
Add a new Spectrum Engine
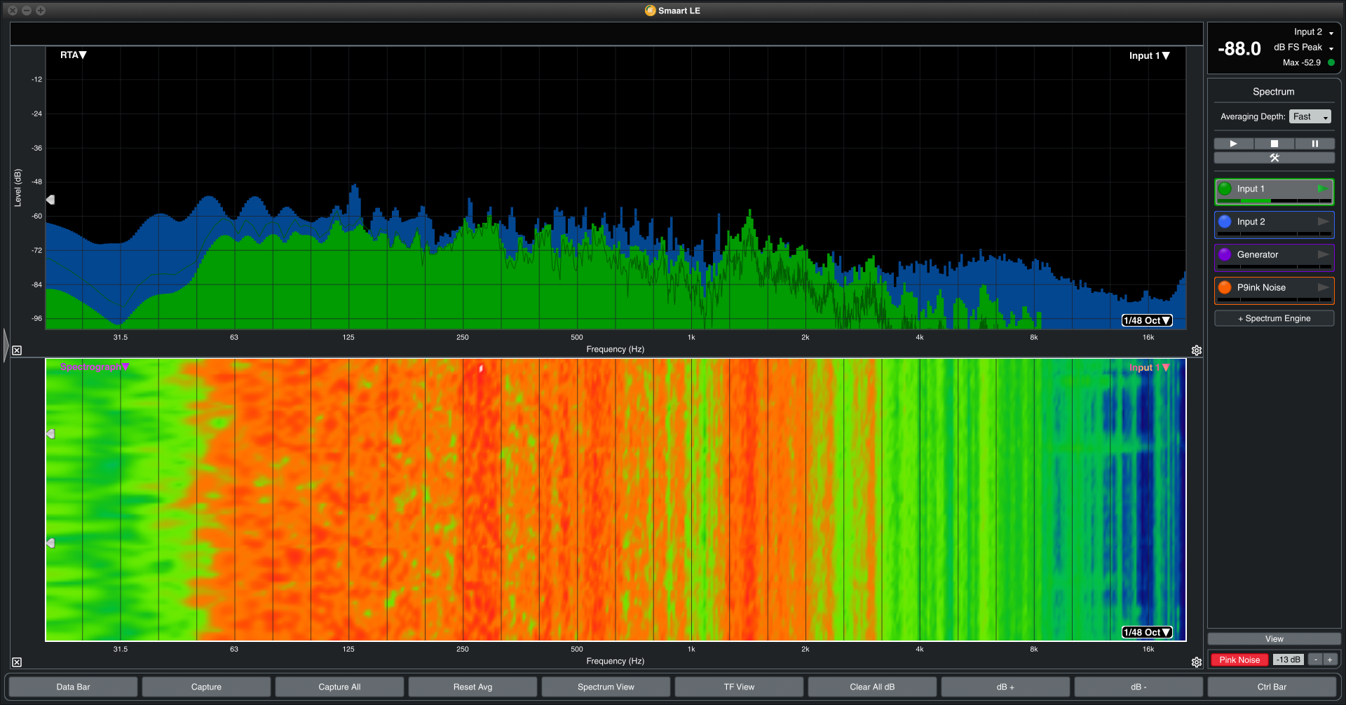tap(1274, 318)
